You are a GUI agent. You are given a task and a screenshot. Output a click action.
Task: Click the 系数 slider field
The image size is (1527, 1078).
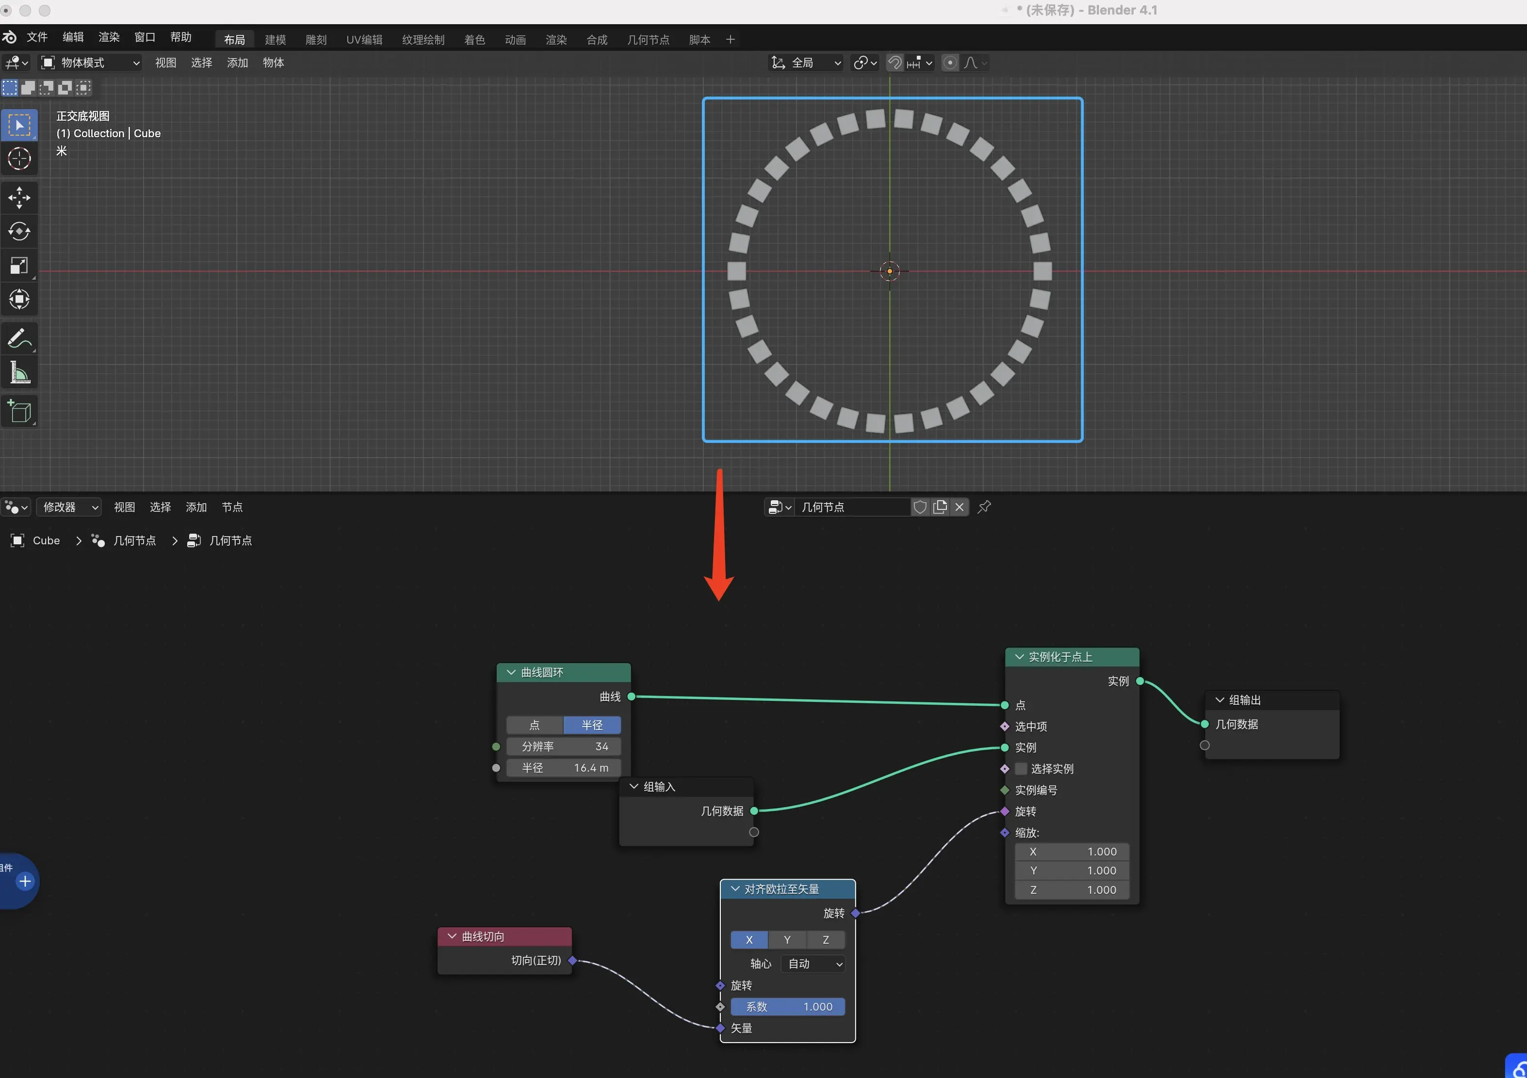pyautogui.click(x=788, y=1007)
